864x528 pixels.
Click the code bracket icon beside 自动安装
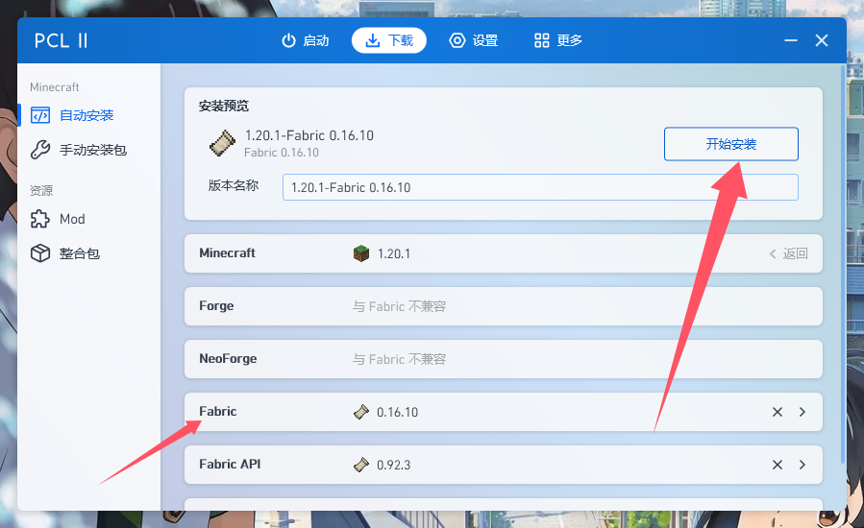[x=40, y=115]
